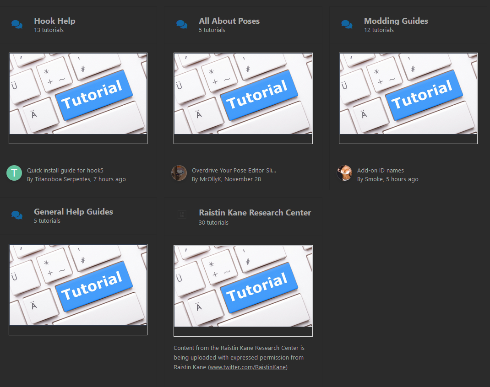Click the Hook Help tutorial thumbnail image
The height and width of the screenshot is (387, 490).
pos(78,98)
